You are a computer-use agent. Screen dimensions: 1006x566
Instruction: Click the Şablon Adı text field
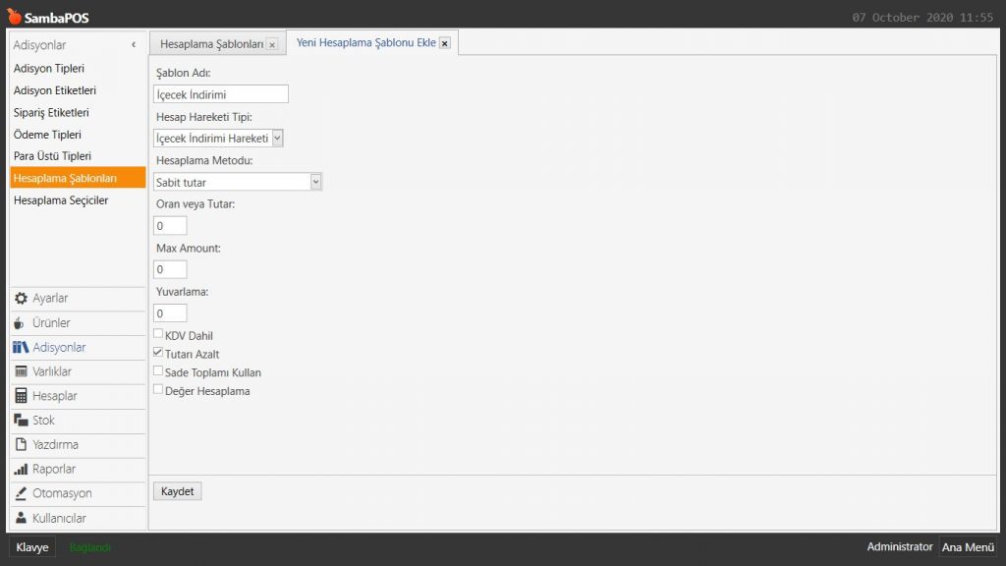click(221, 94)
